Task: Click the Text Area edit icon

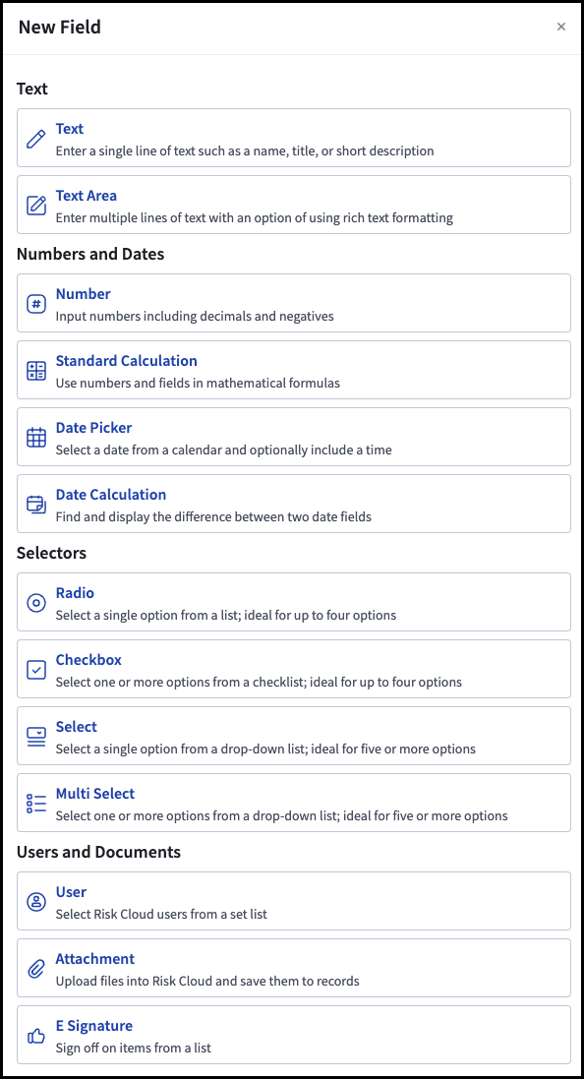Action: tap(35, 205)
